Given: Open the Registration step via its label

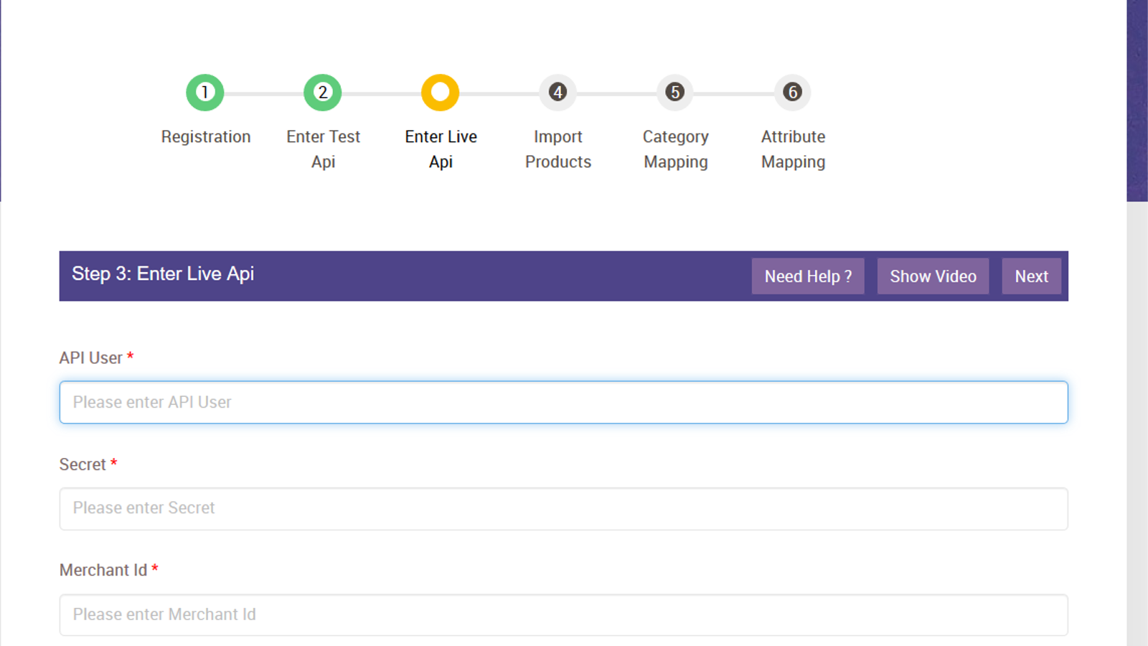Looking at the screenshot, I should point(205,136).
